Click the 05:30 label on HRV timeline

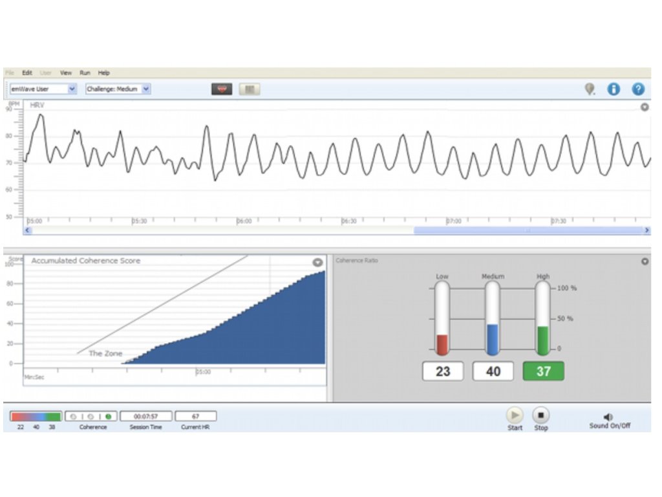[140, 221]
